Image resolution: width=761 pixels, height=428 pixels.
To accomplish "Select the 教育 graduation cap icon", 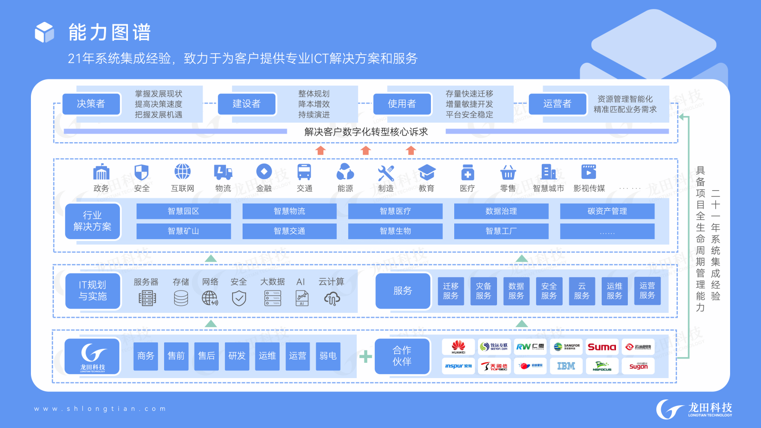I will 426,172.
